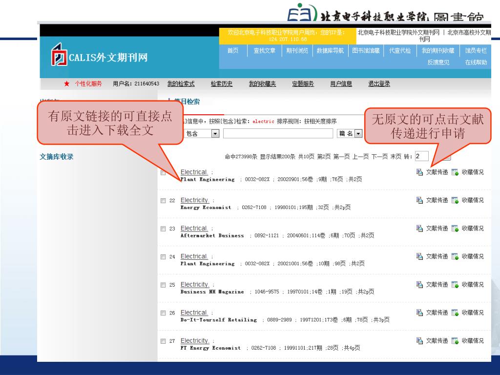Viewport: 500px width, 375px height.
Task: Open Electrical title link of result 23
Action: [194, 228]
